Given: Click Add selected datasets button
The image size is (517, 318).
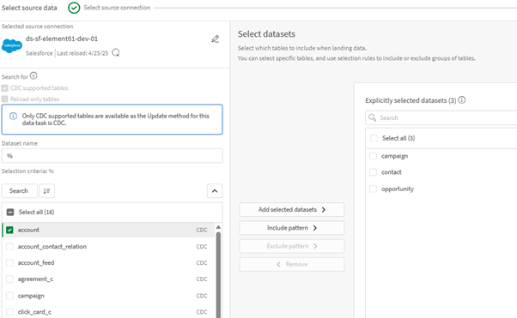Looking at the screenshot, I should point(292,210).
